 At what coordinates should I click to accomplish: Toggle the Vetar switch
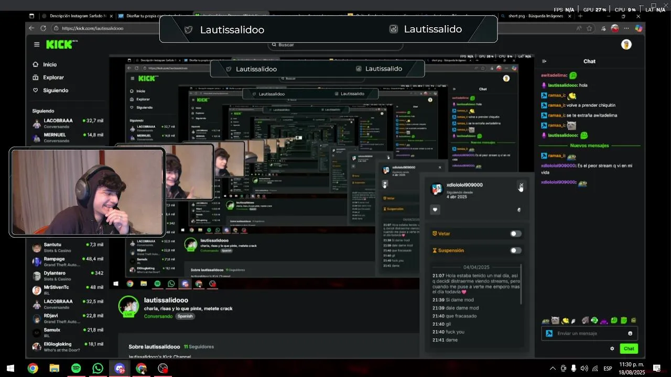point(516,234)
